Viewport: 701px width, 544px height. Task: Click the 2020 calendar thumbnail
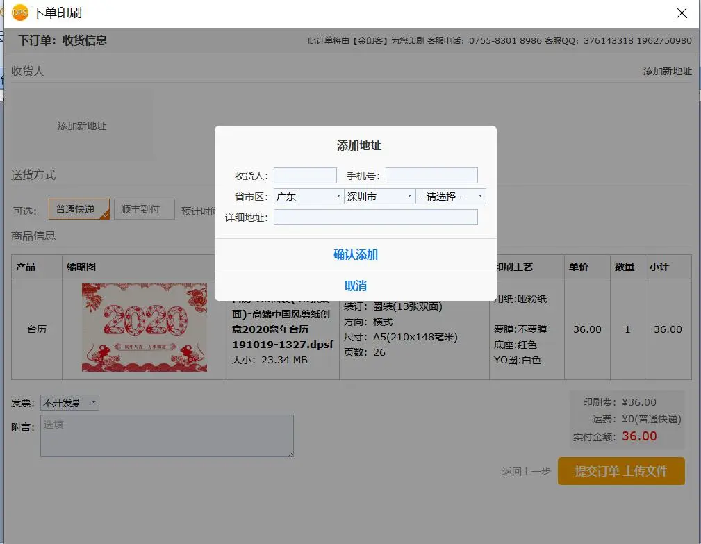point(145,328)
